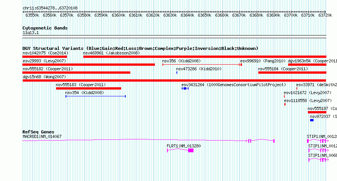337x181 pixels.
Task: Select the 63620k ruler label
Action: pos(153,15)
